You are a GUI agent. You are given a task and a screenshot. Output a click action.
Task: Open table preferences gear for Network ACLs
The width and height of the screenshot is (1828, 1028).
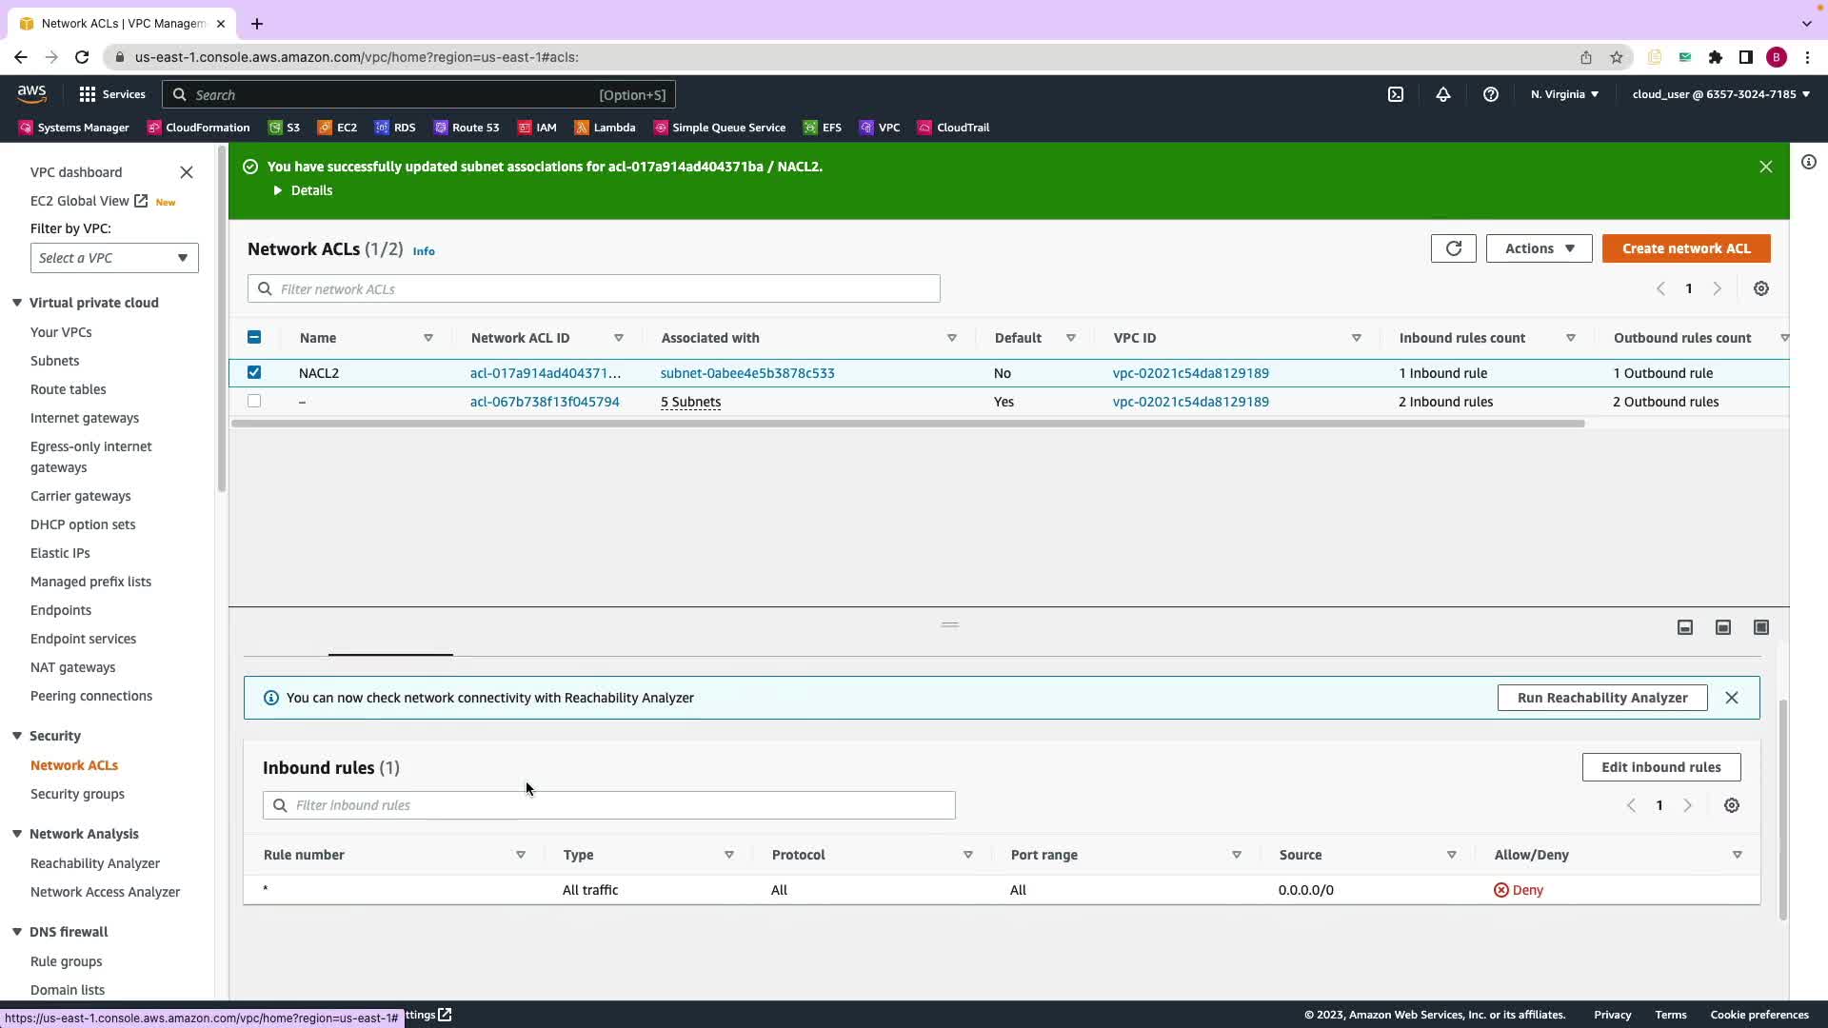coord(1760,288)
